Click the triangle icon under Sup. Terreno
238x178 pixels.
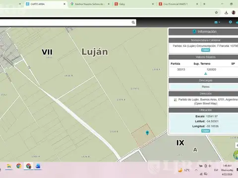coord(206,74)
